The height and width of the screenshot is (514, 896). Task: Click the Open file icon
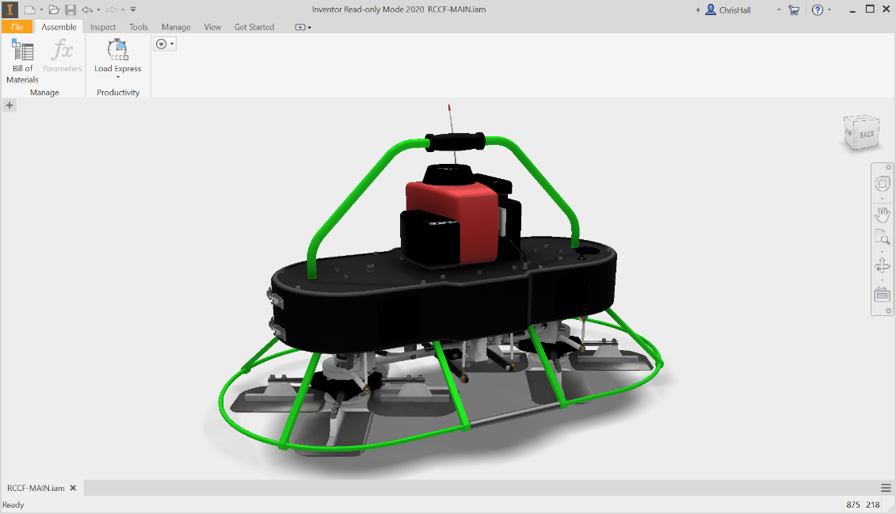pyautogui.click(x=53, y=10)
